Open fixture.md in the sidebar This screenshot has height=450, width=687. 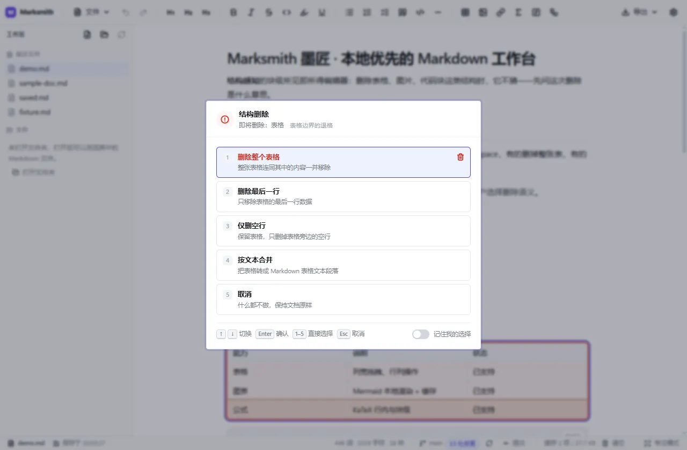click(67, 112)
